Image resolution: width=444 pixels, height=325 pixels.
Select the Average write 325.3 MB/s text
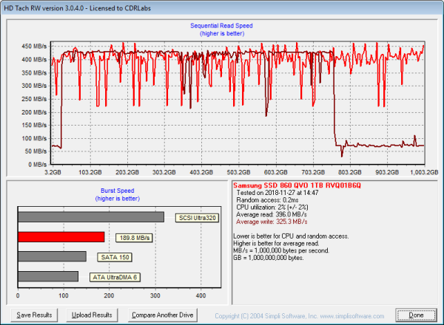pyautogui.click(x=272, y=220)
